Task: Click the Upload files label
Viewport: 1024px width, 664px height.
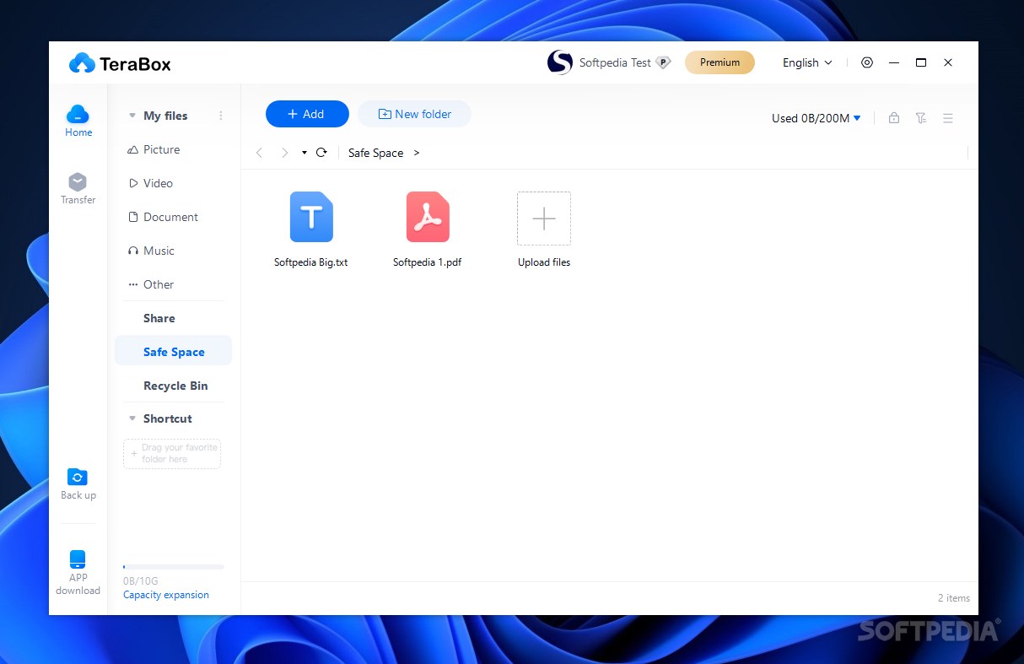Action: click(x=544, y=262)
